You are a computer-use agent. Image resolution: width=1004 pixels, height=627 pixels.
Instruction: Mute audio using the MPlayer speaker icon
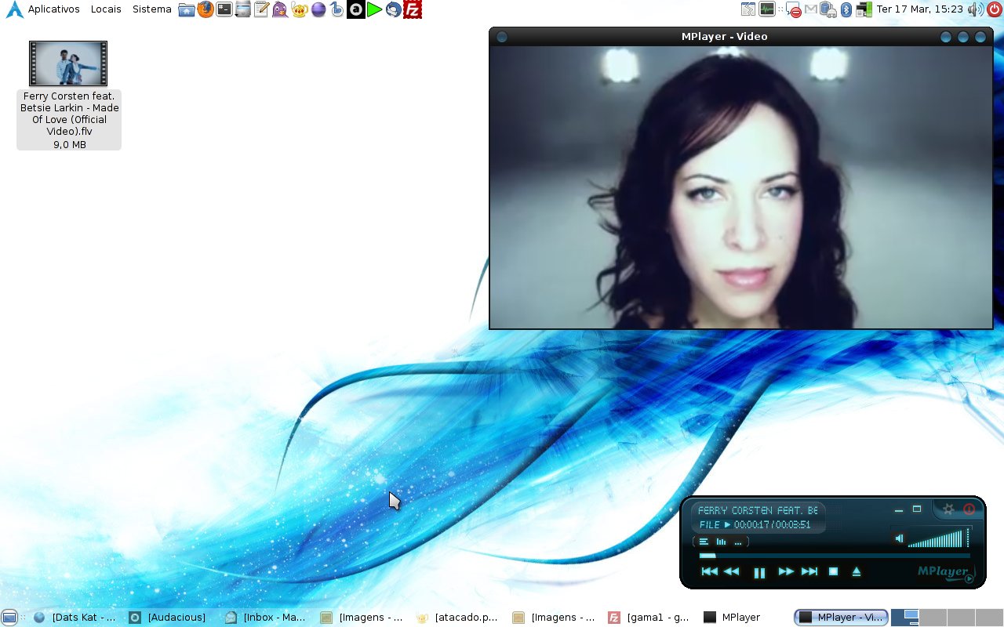click(900, 538)
